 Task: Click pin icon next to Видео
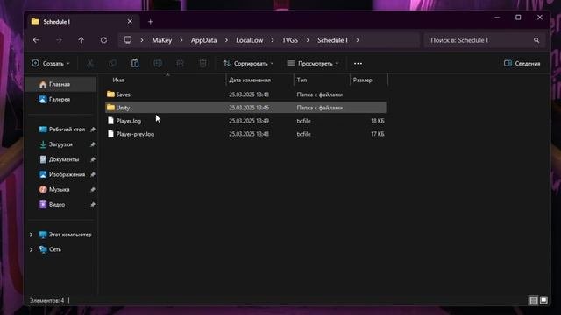[93, 204]
